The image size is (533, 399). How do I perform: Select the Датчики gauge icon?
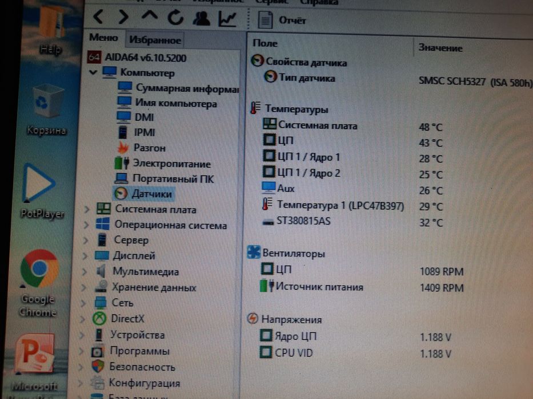coord(121,193)
